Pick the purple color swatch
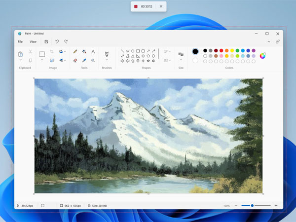Image resolution: width=296 pixels, height=222 pixels. click(254, 51)
